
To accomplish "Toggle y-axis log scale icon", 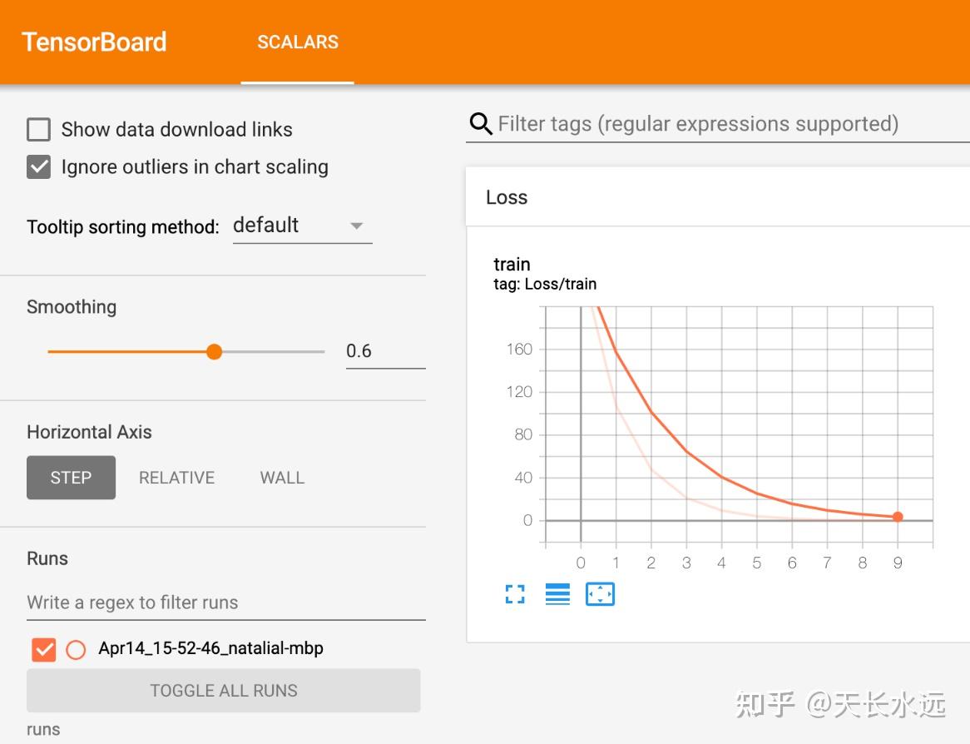I will tap(557, 594).
